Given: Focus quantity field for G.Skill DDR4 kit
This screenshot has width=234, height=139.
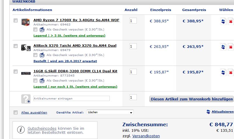Looking at the screenshot, I should click(x=133, y=72).
